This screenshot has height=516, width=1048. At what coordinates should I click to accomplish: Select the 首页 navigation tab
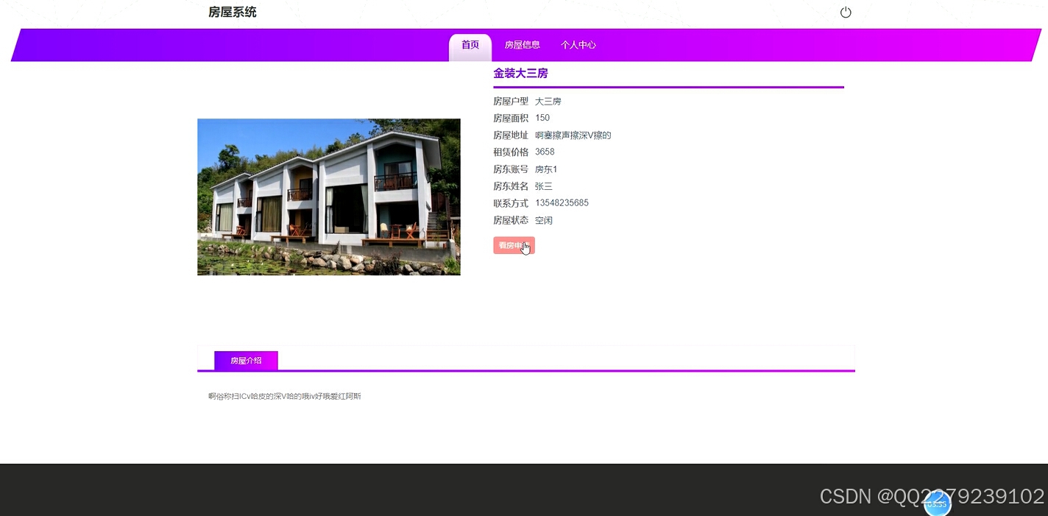[x=470, y=45]
